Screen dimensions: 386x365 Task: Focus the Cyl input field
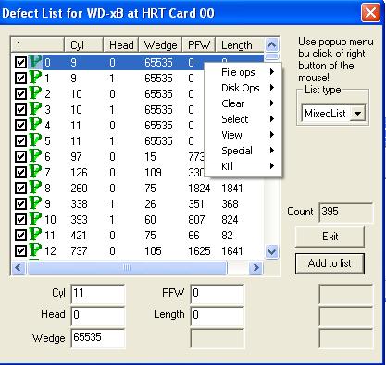pos(98,294)
